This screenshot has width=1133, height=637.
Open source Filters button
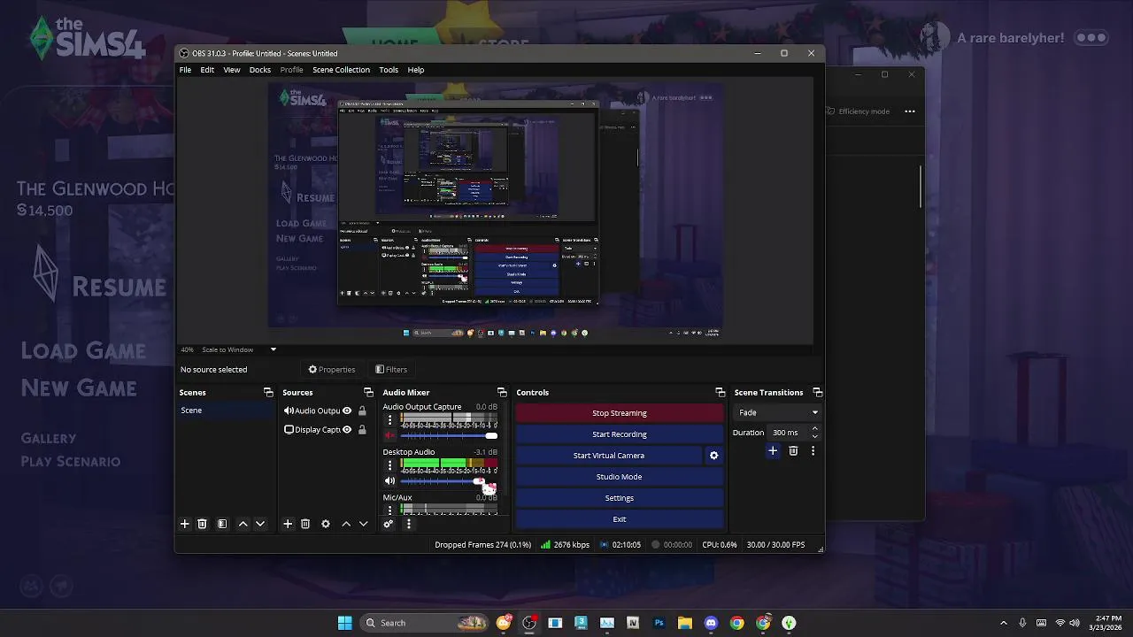(x=391, y=370)
